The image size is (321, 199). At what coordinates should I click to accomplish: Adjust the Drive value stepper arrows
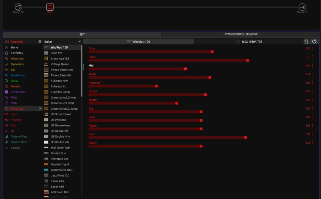pos(312,49)
